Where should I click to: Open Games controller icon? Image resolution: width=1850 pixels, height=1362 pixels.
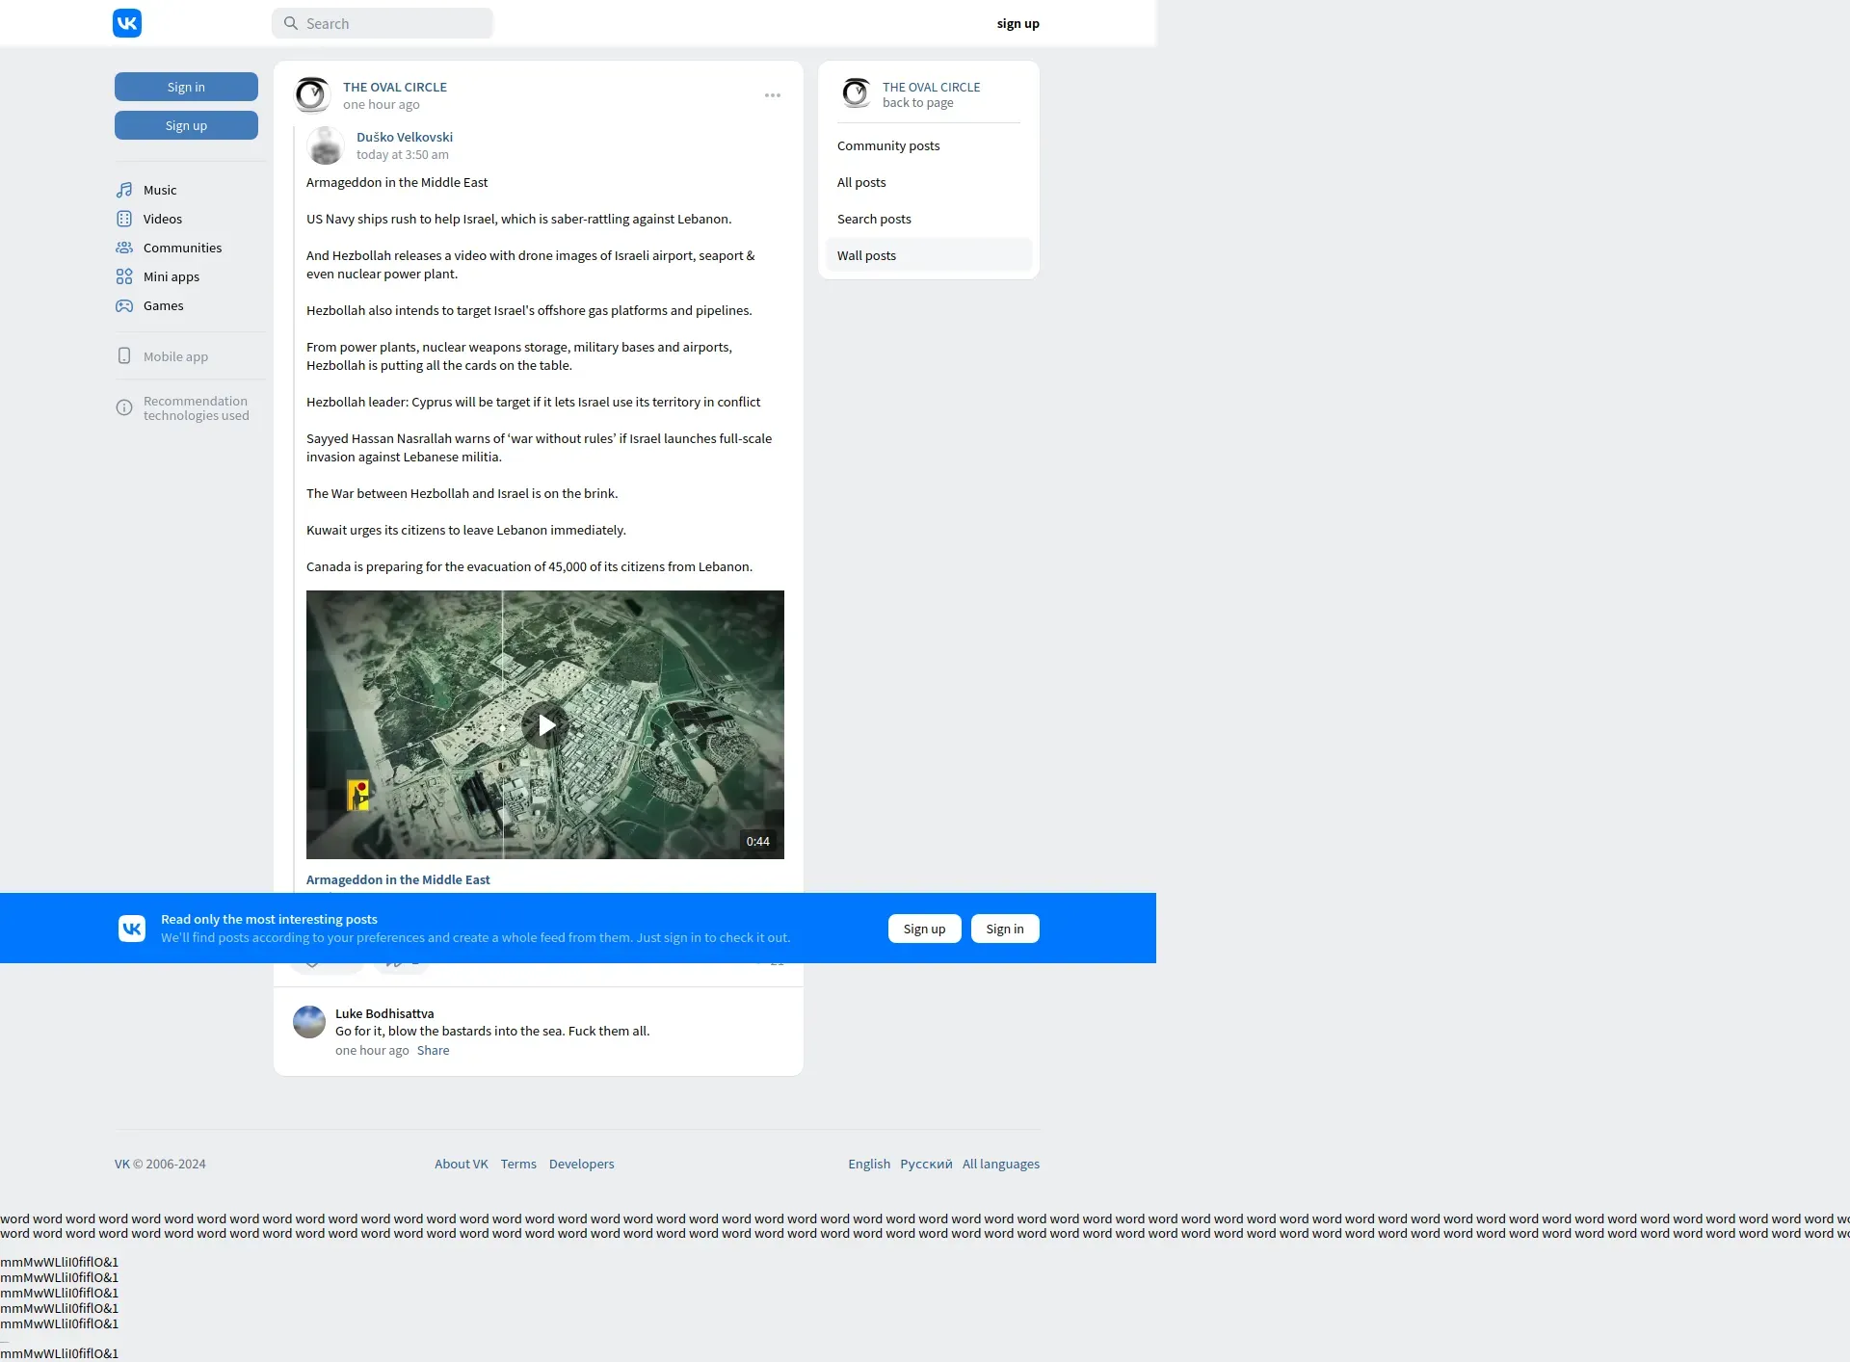(x=124, y=305)
